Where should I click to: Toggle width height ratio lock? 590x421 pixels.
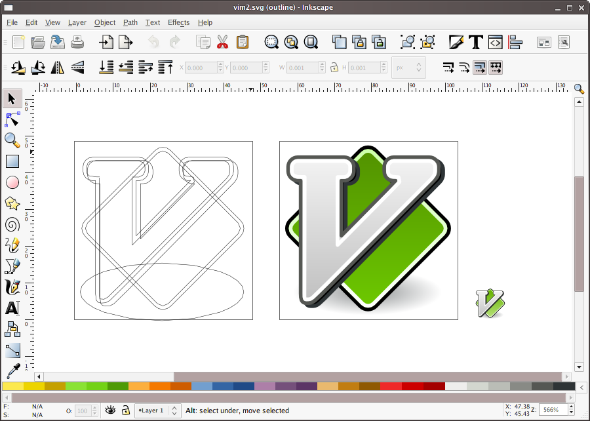click(x=334, y=68)
